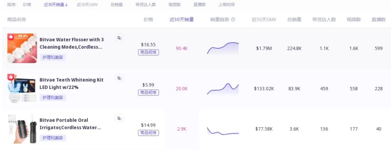Click the 视频数 column header in table

tap(354, 19)
